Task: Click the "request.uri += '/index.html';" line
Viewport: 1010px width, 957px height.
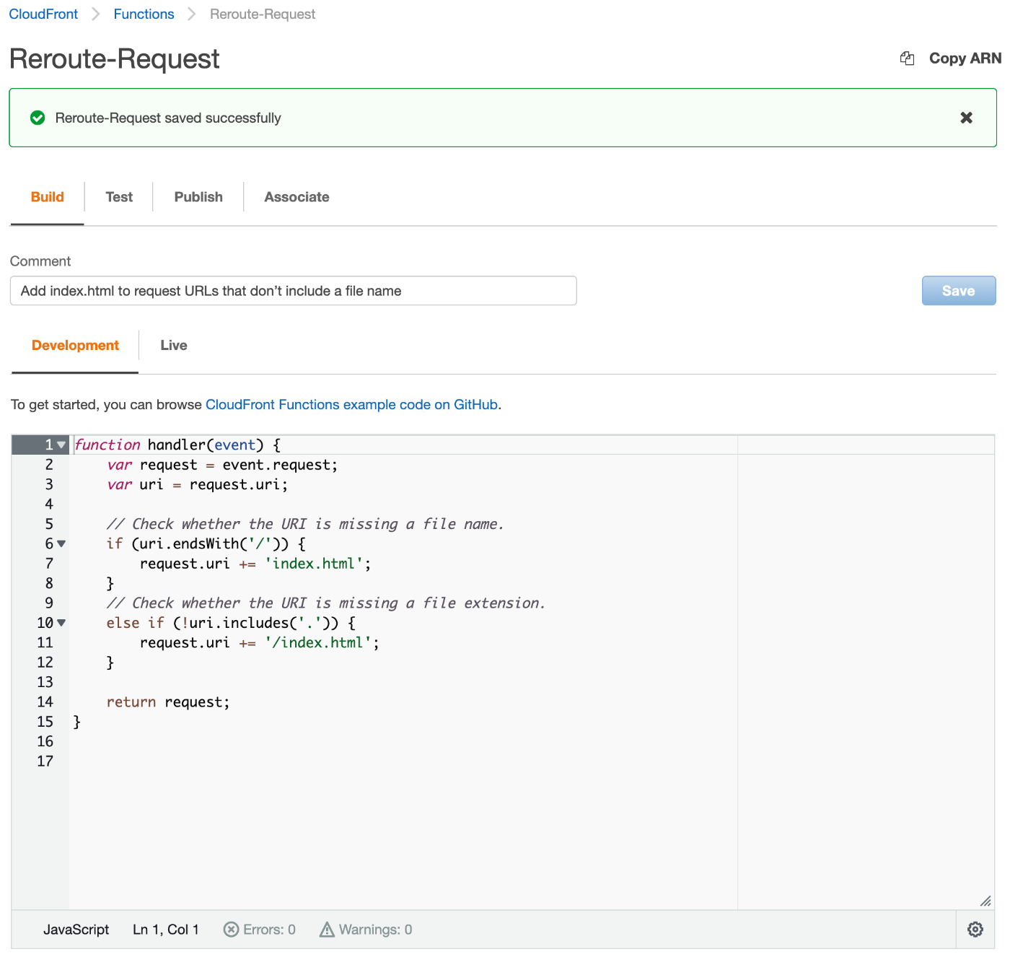Action: click(x=260, y=642)
